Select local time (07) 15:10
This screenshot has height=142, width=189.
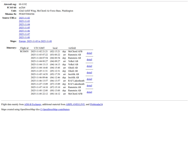click(x=55, y=87)
